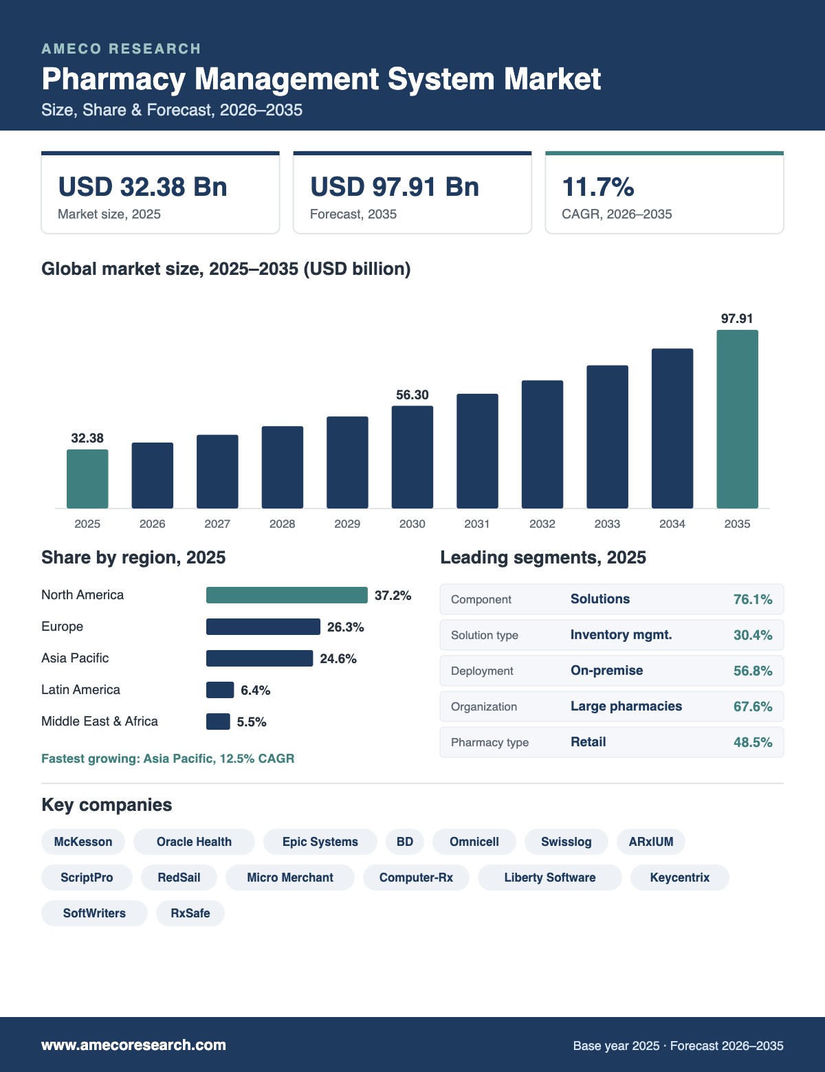Click the 2033 bar in market size chart
This screenshot has height=1072, width=825.
[607, 437]
